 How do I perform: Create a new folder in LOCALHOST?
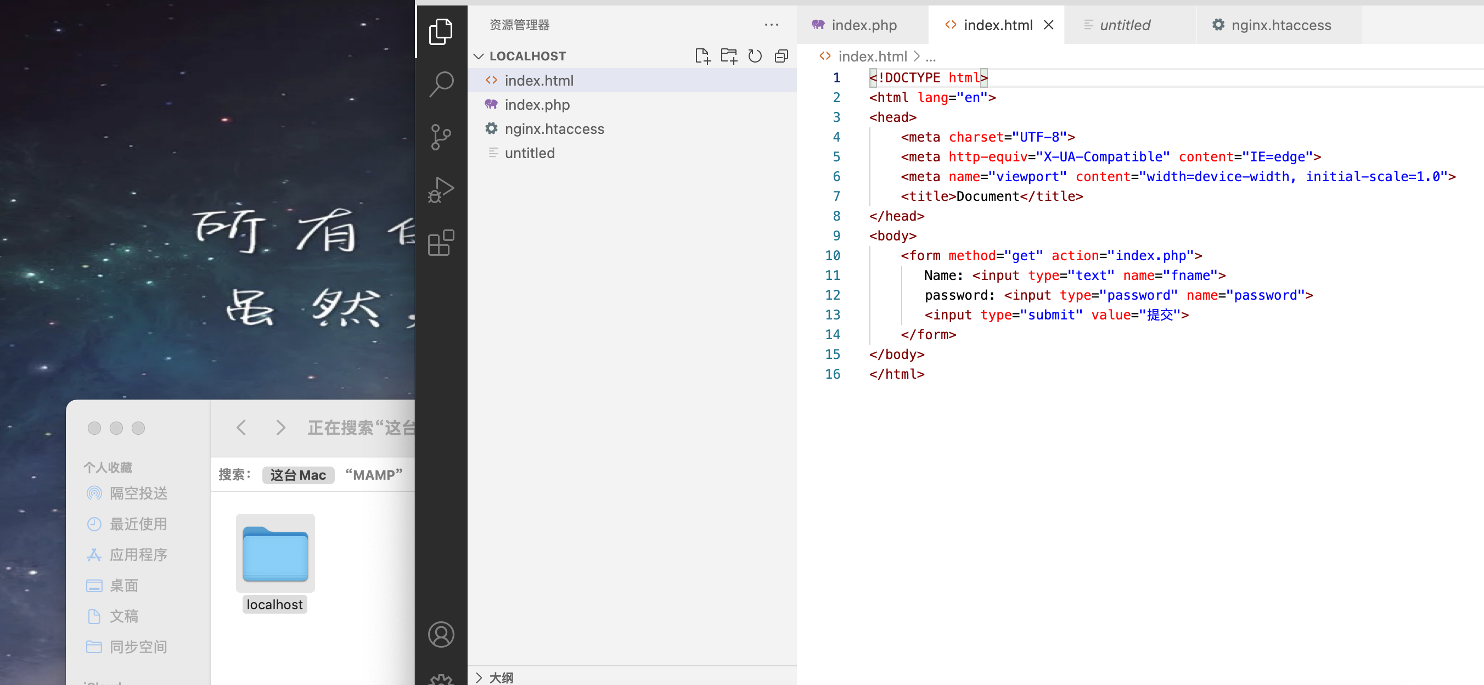coord(729,56)
